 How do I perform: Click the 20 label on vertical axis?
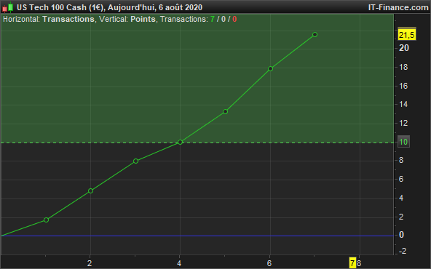404,48
